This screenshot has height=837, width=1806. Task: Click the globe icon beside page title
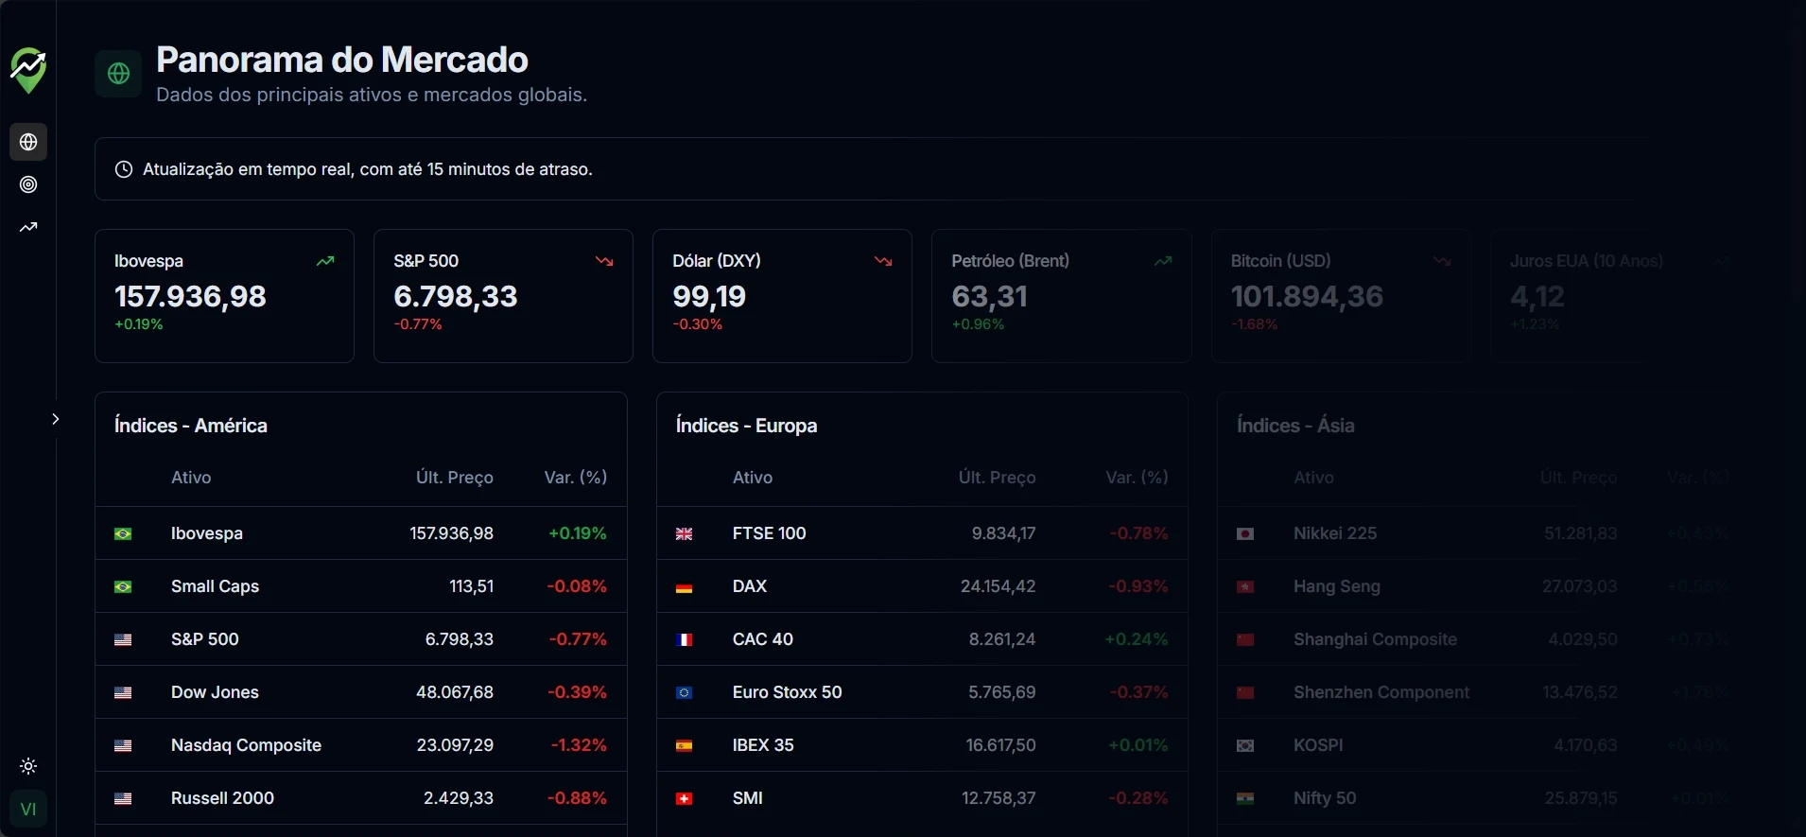tap(119, 74)
